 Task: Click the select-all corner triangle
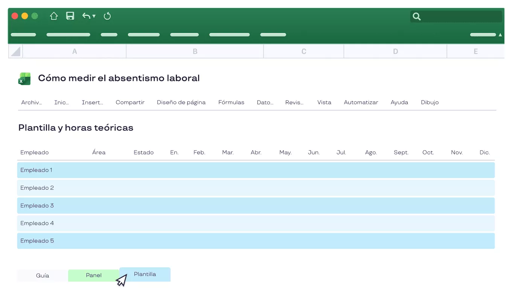(x=15, y=52)
